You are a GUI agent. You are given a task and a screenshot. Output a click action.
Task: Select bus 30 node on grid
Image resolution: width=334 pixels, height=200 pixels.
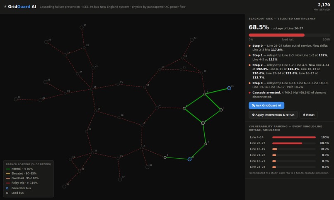(x=147, y=167)
